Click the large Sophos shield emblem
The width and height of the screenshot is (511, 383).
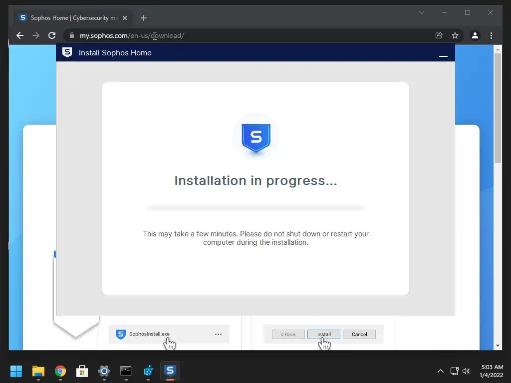[x=256, y=138]
